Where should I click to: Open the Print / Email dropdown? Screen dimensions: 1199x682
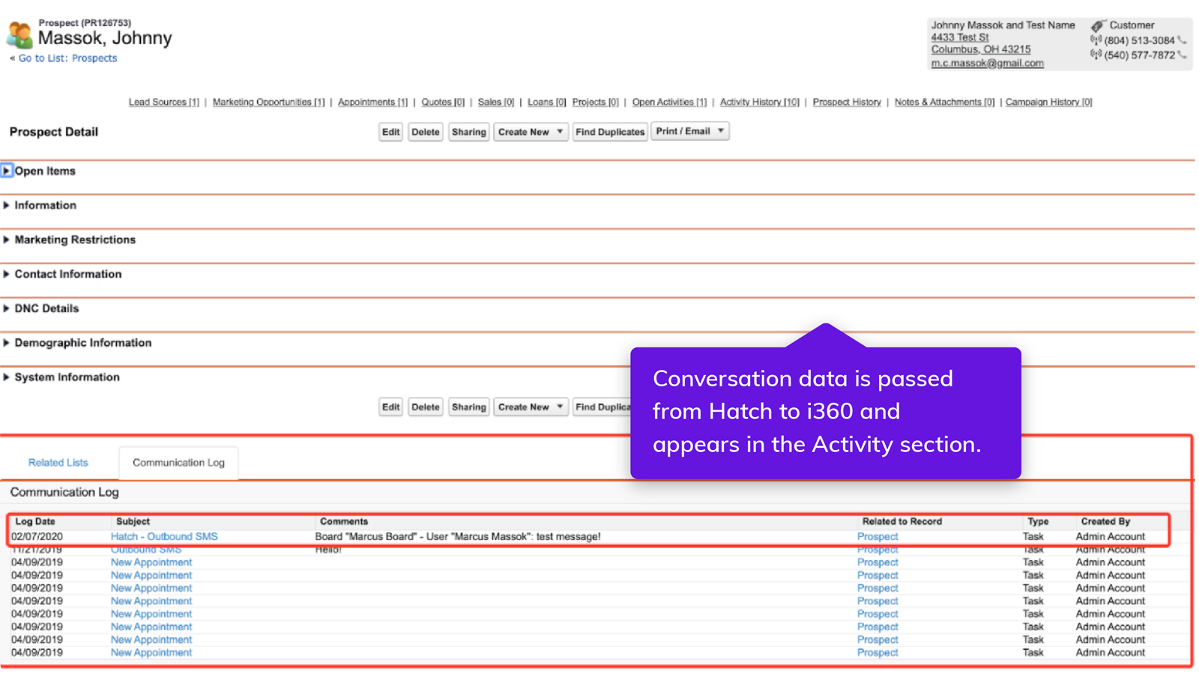click(x=689, y=132)
